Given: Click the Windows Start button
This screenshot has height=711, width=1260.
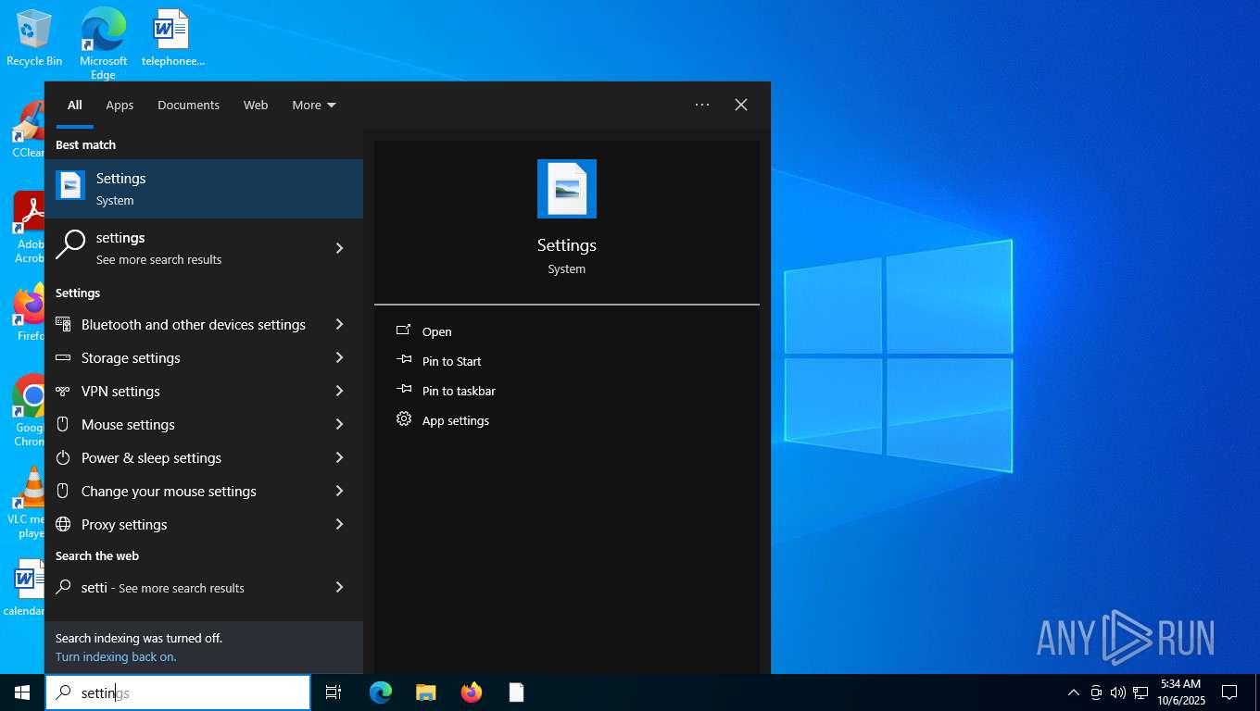Looking at the screenshot, I should [22, 692].
